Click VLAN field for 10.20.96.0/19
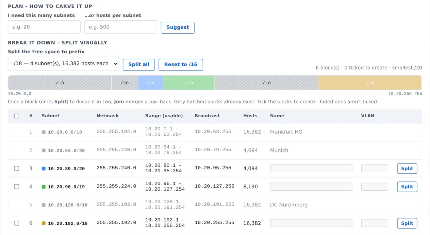This screenshot has height=235, width=430. tap(375, 187)
